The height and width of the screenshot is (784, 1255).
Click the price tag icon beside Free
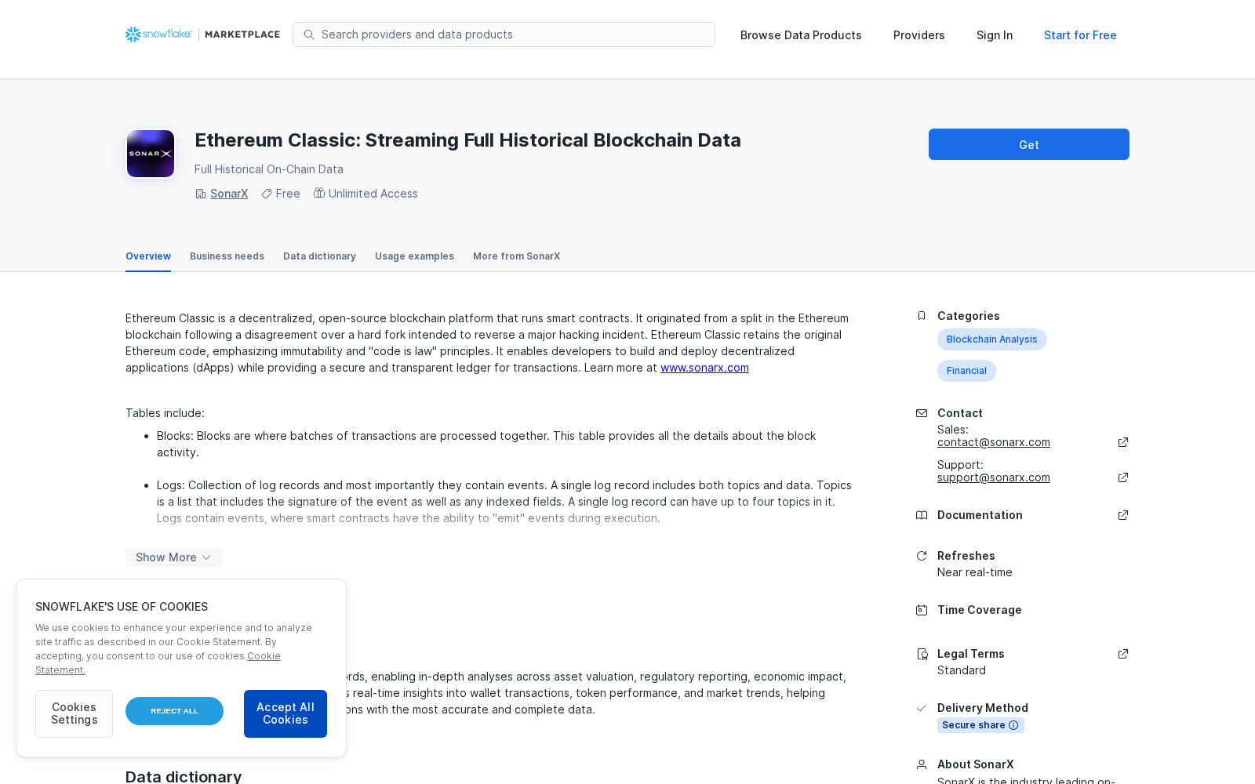click(x=267, y=194)
